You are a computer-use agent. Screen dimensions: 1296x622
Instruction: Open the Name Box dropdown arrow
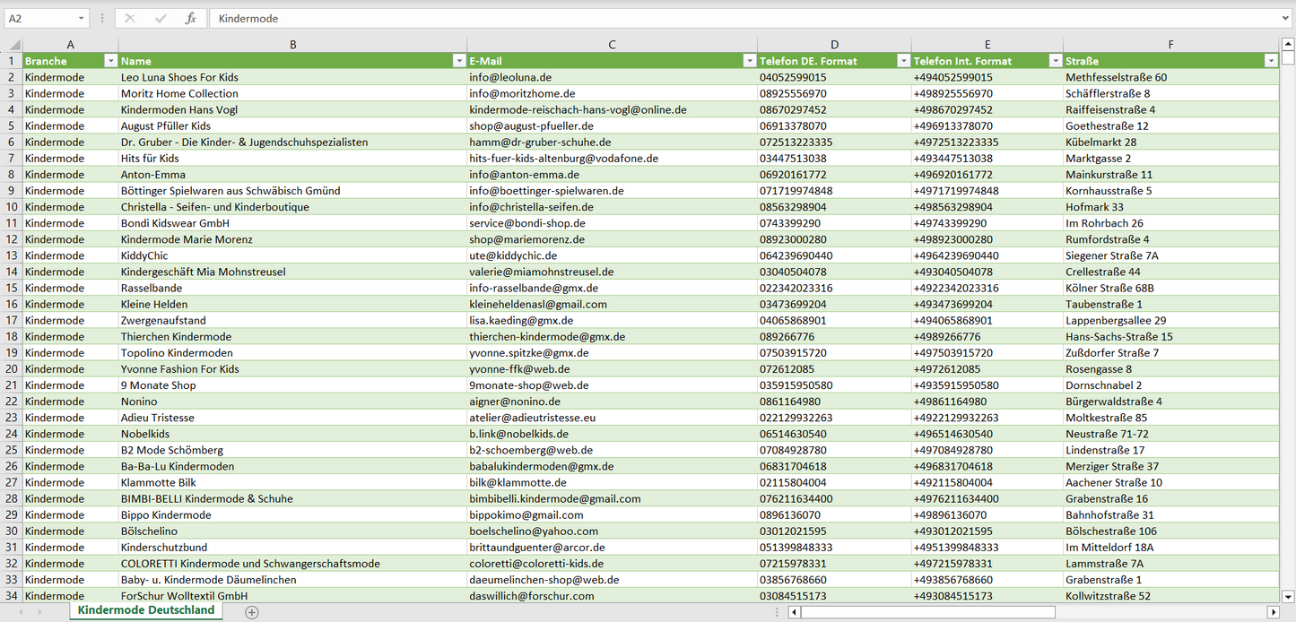(x=82, y=18)
